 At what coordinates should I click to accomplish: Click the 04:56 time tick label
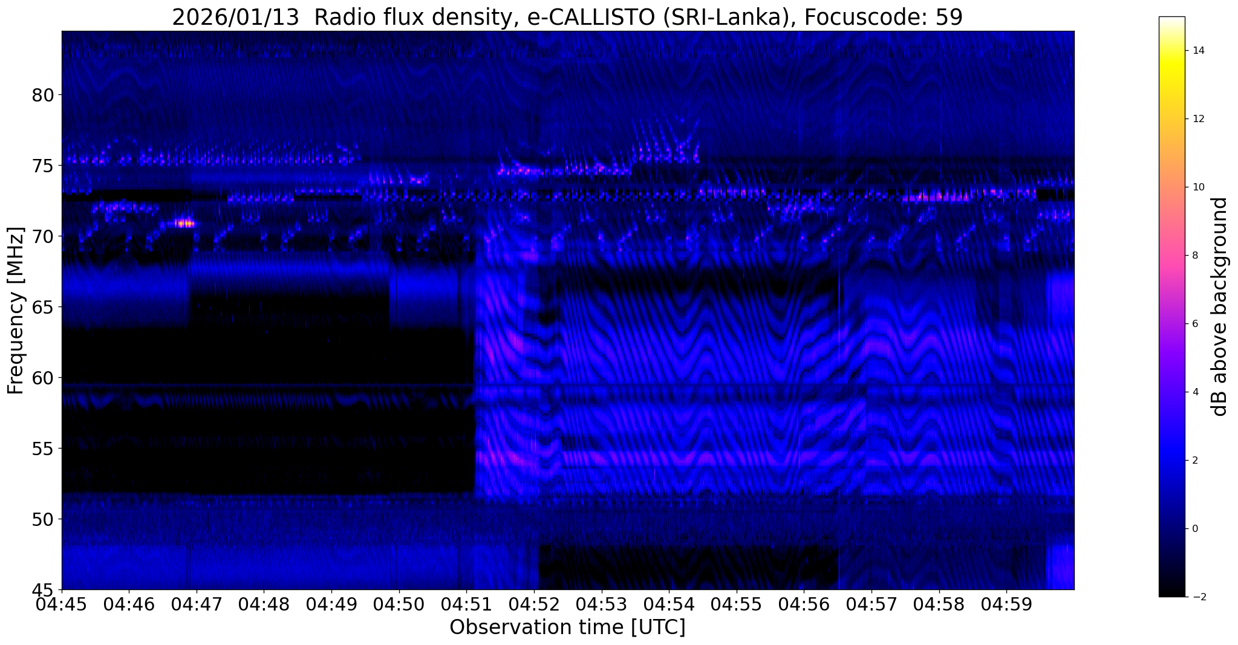point(804,604)
